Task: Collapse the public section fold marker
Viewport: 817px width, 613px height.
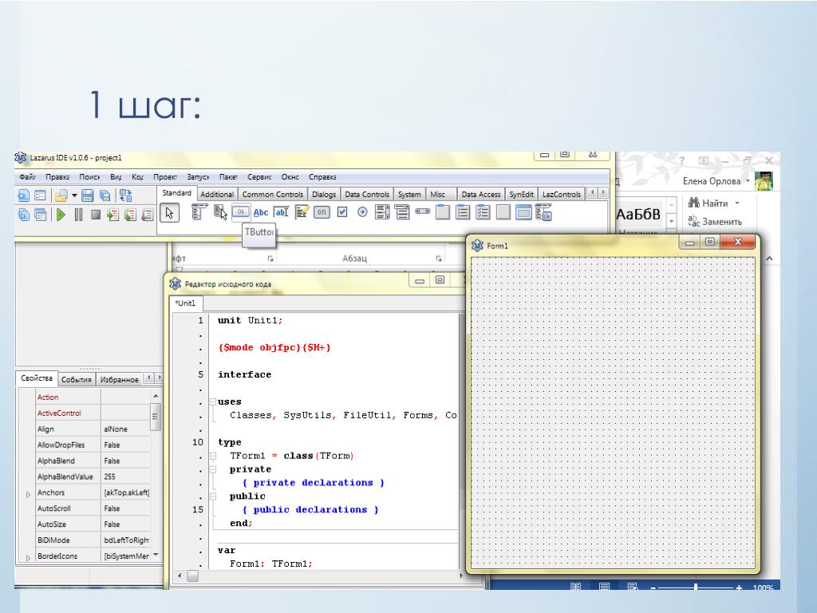Action: pyautogui.click(x=213, y=496)
